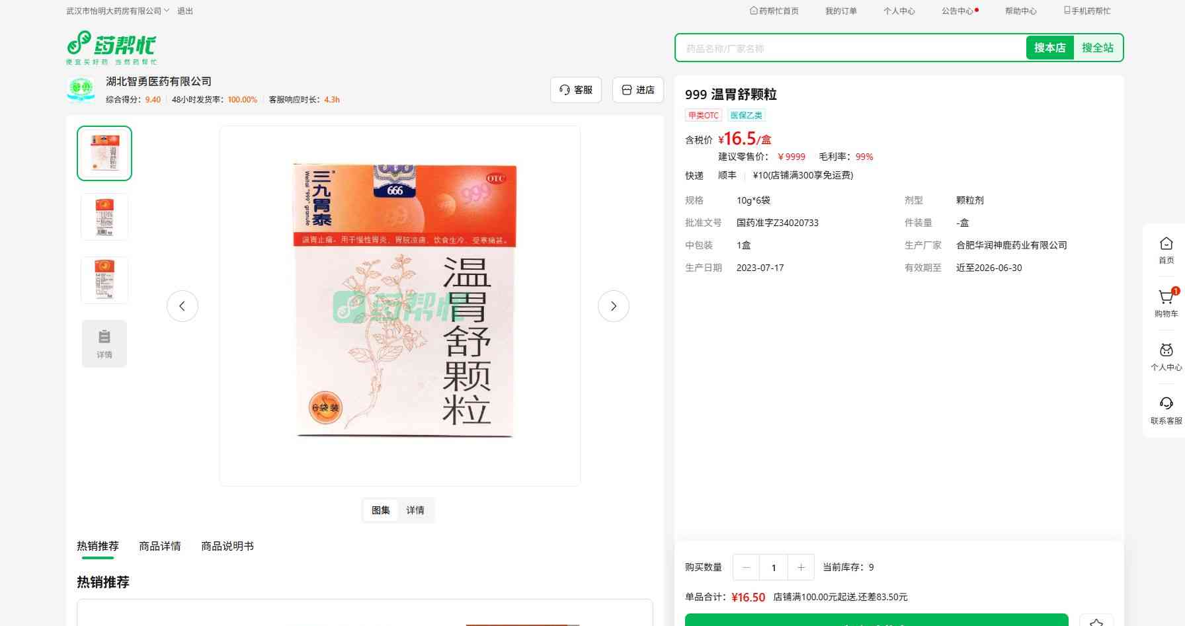Switch image viewer to 图集 mode
Screen dimensions: 1185x626
click(381, 510)
